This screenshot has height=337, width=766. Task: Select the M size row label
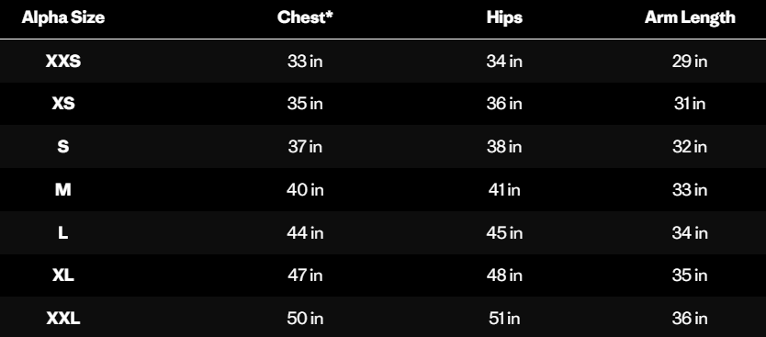pos(63,189)
